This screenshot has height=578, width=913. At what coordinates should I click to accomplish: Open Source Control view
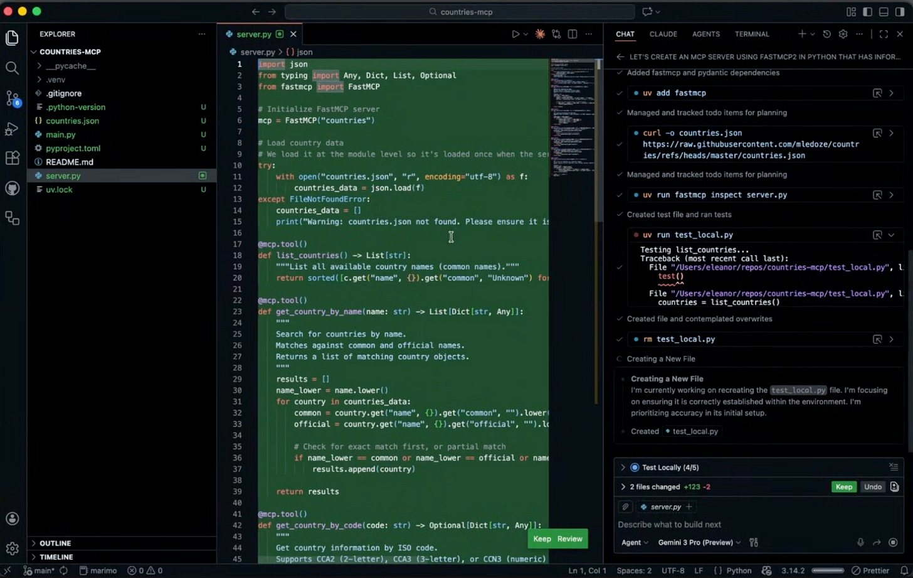tap(12, 98)
